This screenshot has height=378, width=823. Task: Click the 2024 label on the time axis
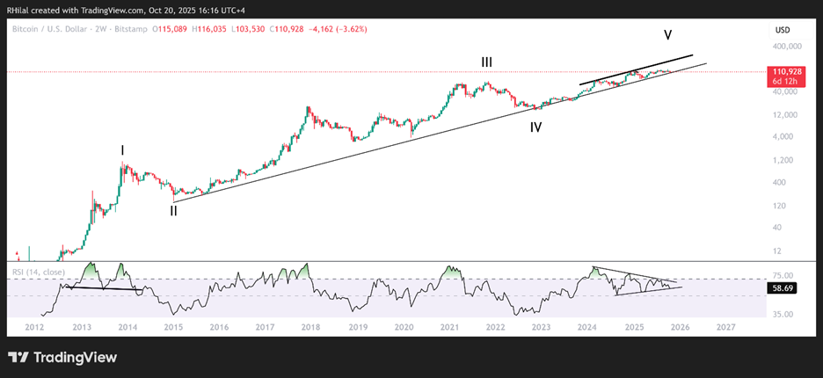tap(587, 326)
